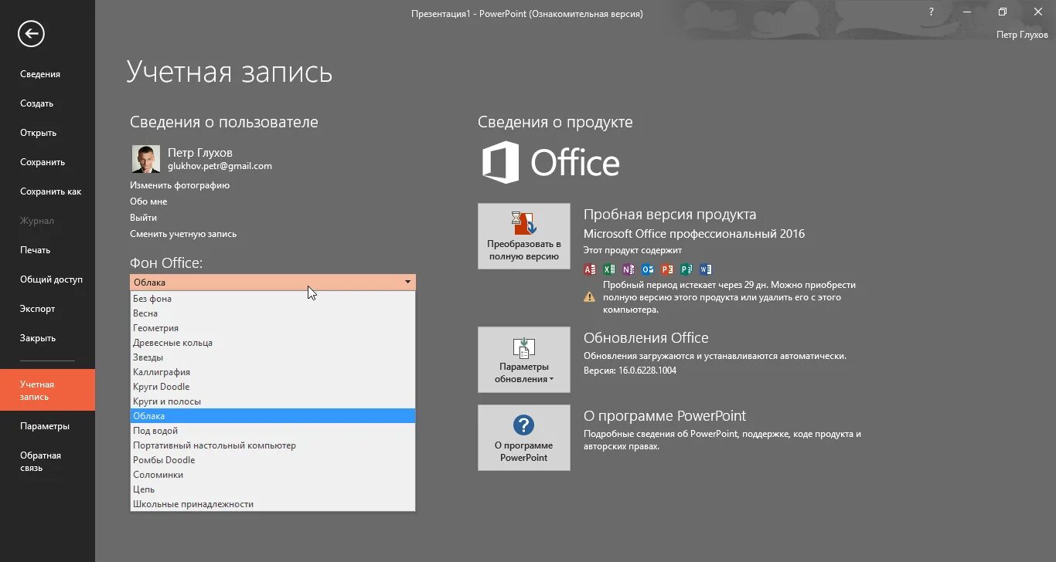Image resolution: width=1056 pixels, height=562 pixels.
Task: Click Закрыть in the sidebar
Action: (47, 338)
